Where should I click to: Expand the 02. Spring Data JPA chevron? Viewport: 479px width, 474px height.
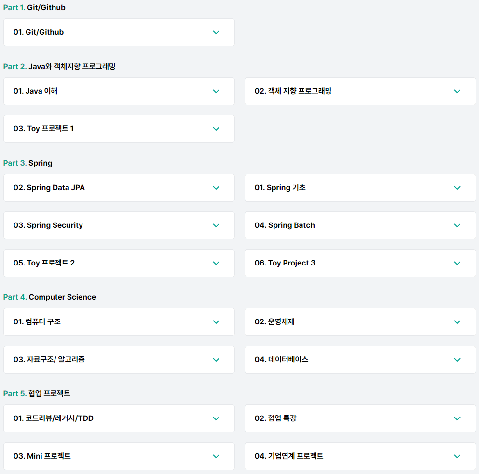click(x=216, y=188)
